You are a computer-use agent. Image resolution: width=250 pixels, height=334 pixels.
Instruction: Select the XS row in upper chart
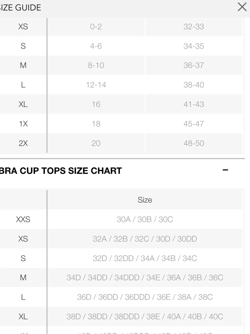121,27
